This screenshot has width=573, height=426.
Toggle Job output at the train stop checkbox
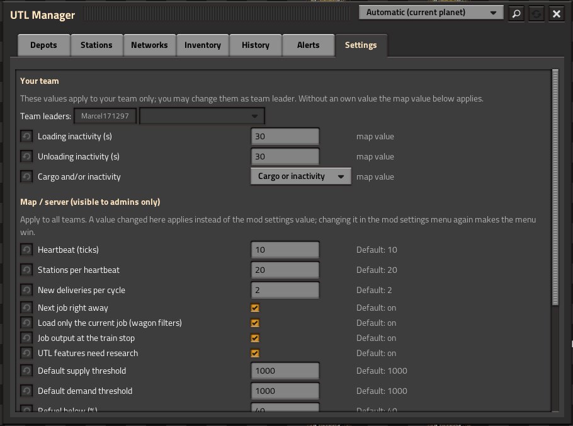click(x=255, y=338)
